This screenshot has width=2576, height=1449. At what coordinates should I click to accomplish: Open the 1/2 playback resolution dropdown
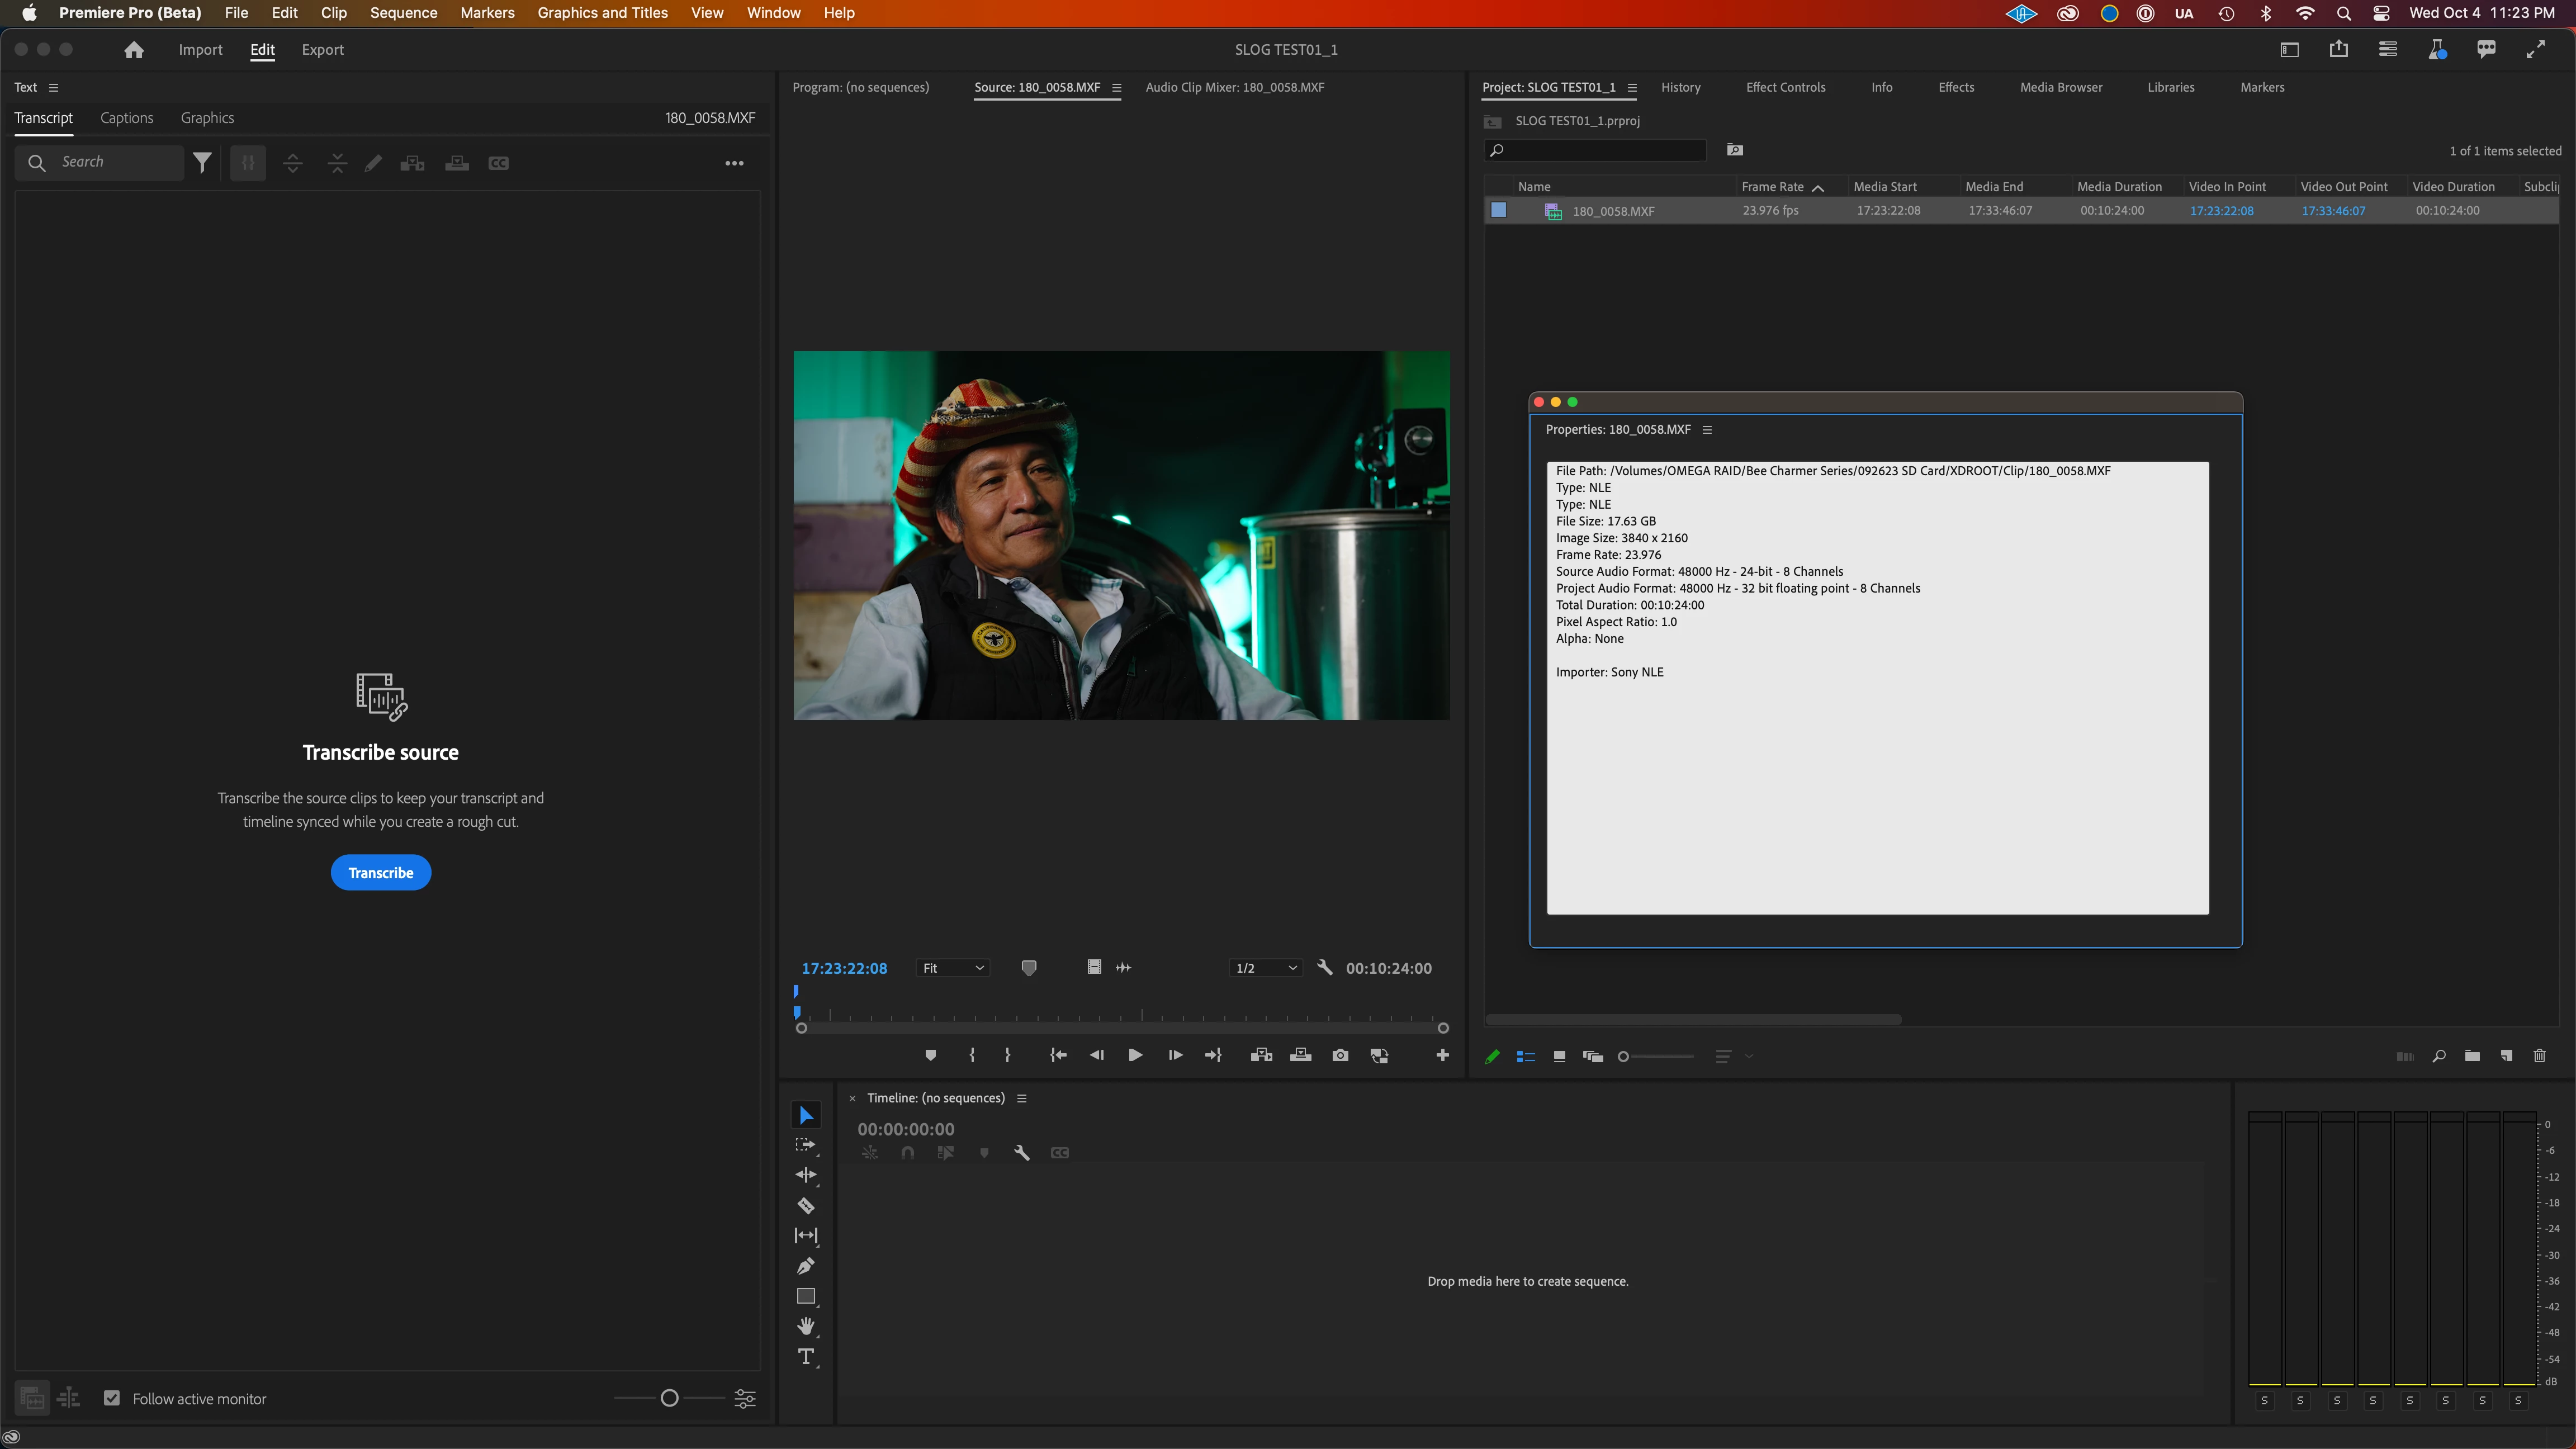pos(1265,968)
